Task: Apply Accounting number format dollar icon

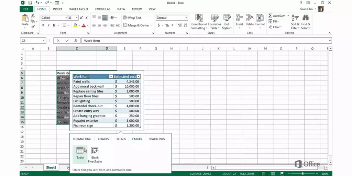Action: pyautogui.click(x=159, y=25)
